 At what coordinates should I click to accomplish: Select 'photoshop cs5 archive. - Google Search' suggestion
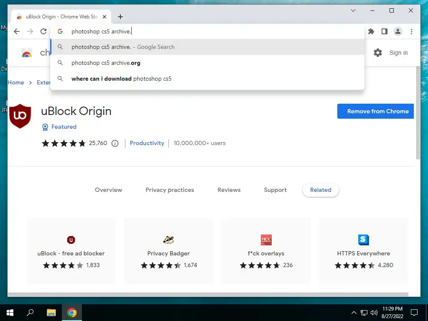click(x=207, y=47)
